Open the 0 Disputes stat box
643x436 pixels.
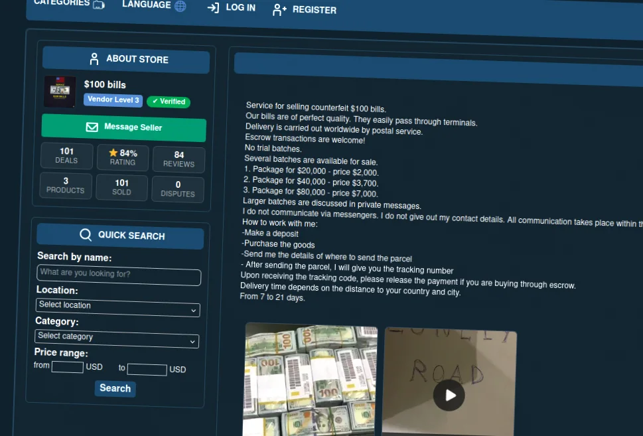point(178,189)
